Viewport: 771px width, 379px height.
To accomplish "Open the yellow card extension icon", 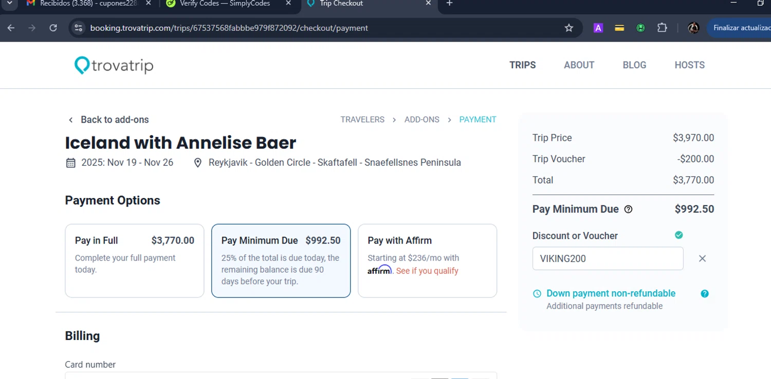I will click(619, 28).
